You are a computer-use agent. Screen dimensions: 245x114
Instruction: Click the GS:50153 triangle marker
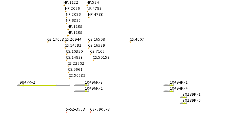tap(94, 60)
